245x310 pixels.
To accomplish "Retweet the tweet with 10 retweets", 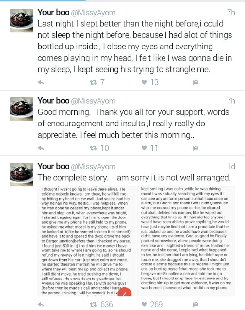I will [x=93, y=148].
